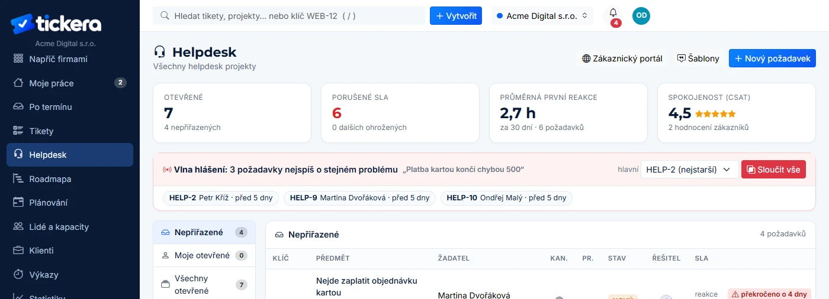The image size is (829, 299).
Task: Click Nový požadavek button
Action: click(772, 58)
